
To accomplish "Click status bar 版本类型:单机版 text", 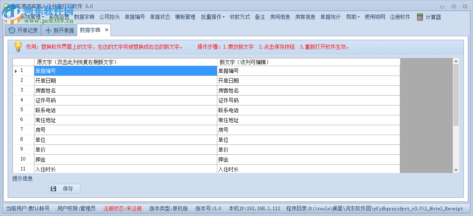I will coord(169,209).
